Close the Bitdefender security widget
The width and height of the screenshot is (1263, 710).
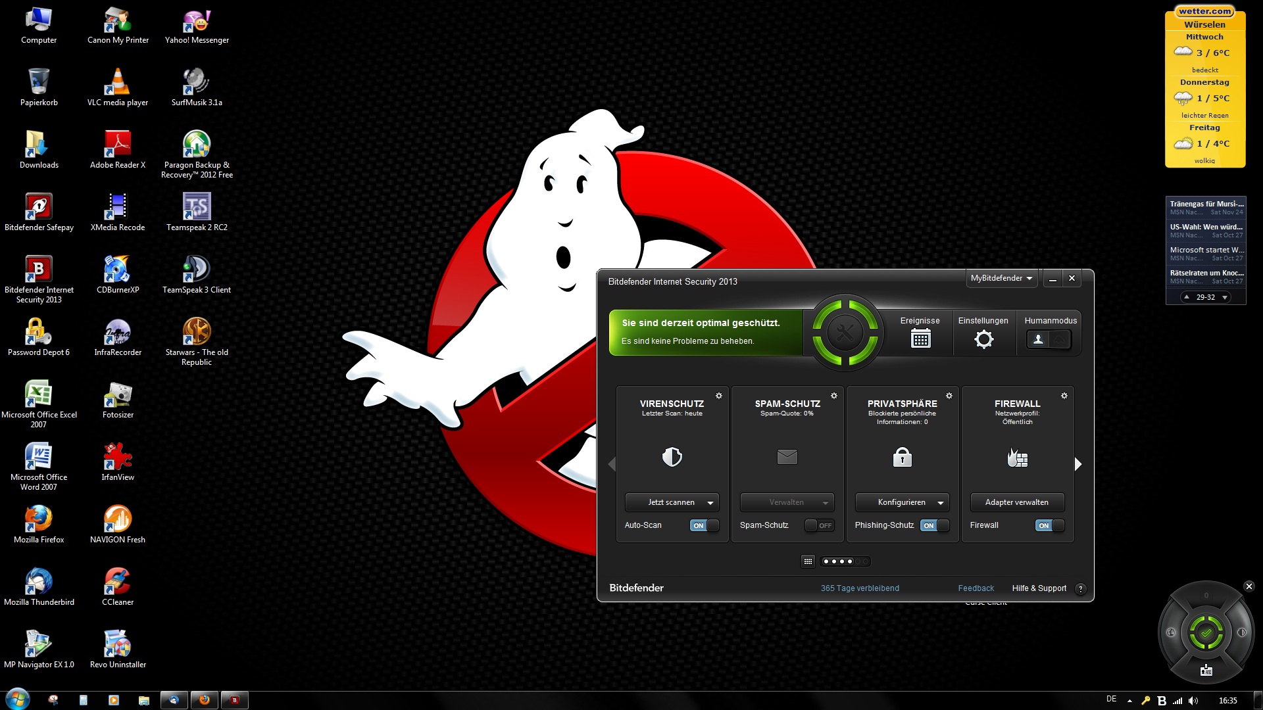click(1249, 586)
